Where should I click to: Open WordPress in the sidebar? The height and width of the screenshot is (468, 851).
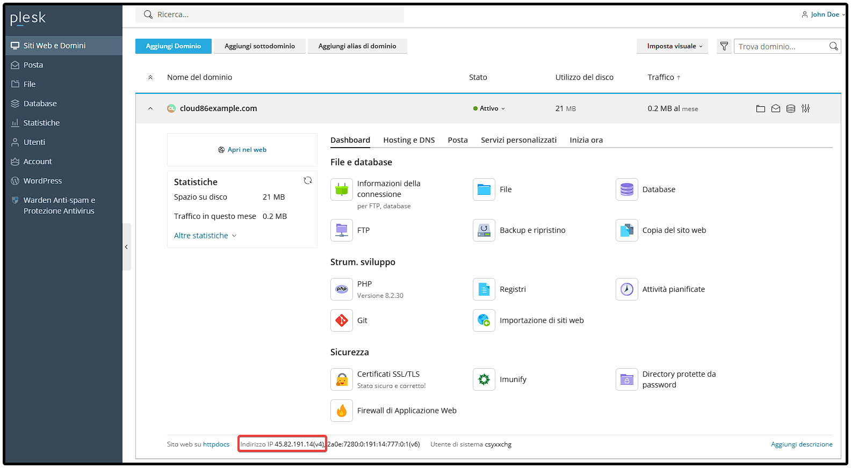click(x=64, y=181)
